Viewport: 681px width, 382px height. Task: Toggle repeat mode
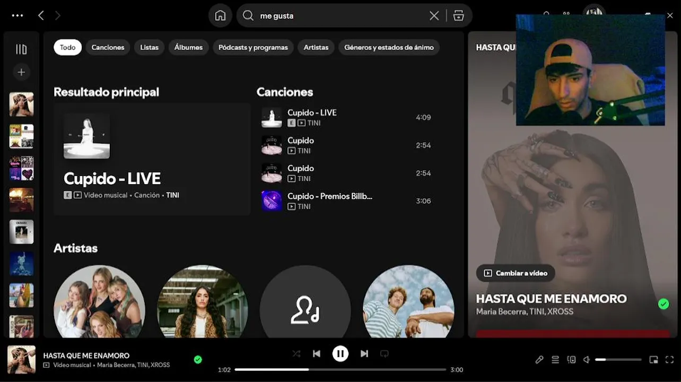(385, 353)
